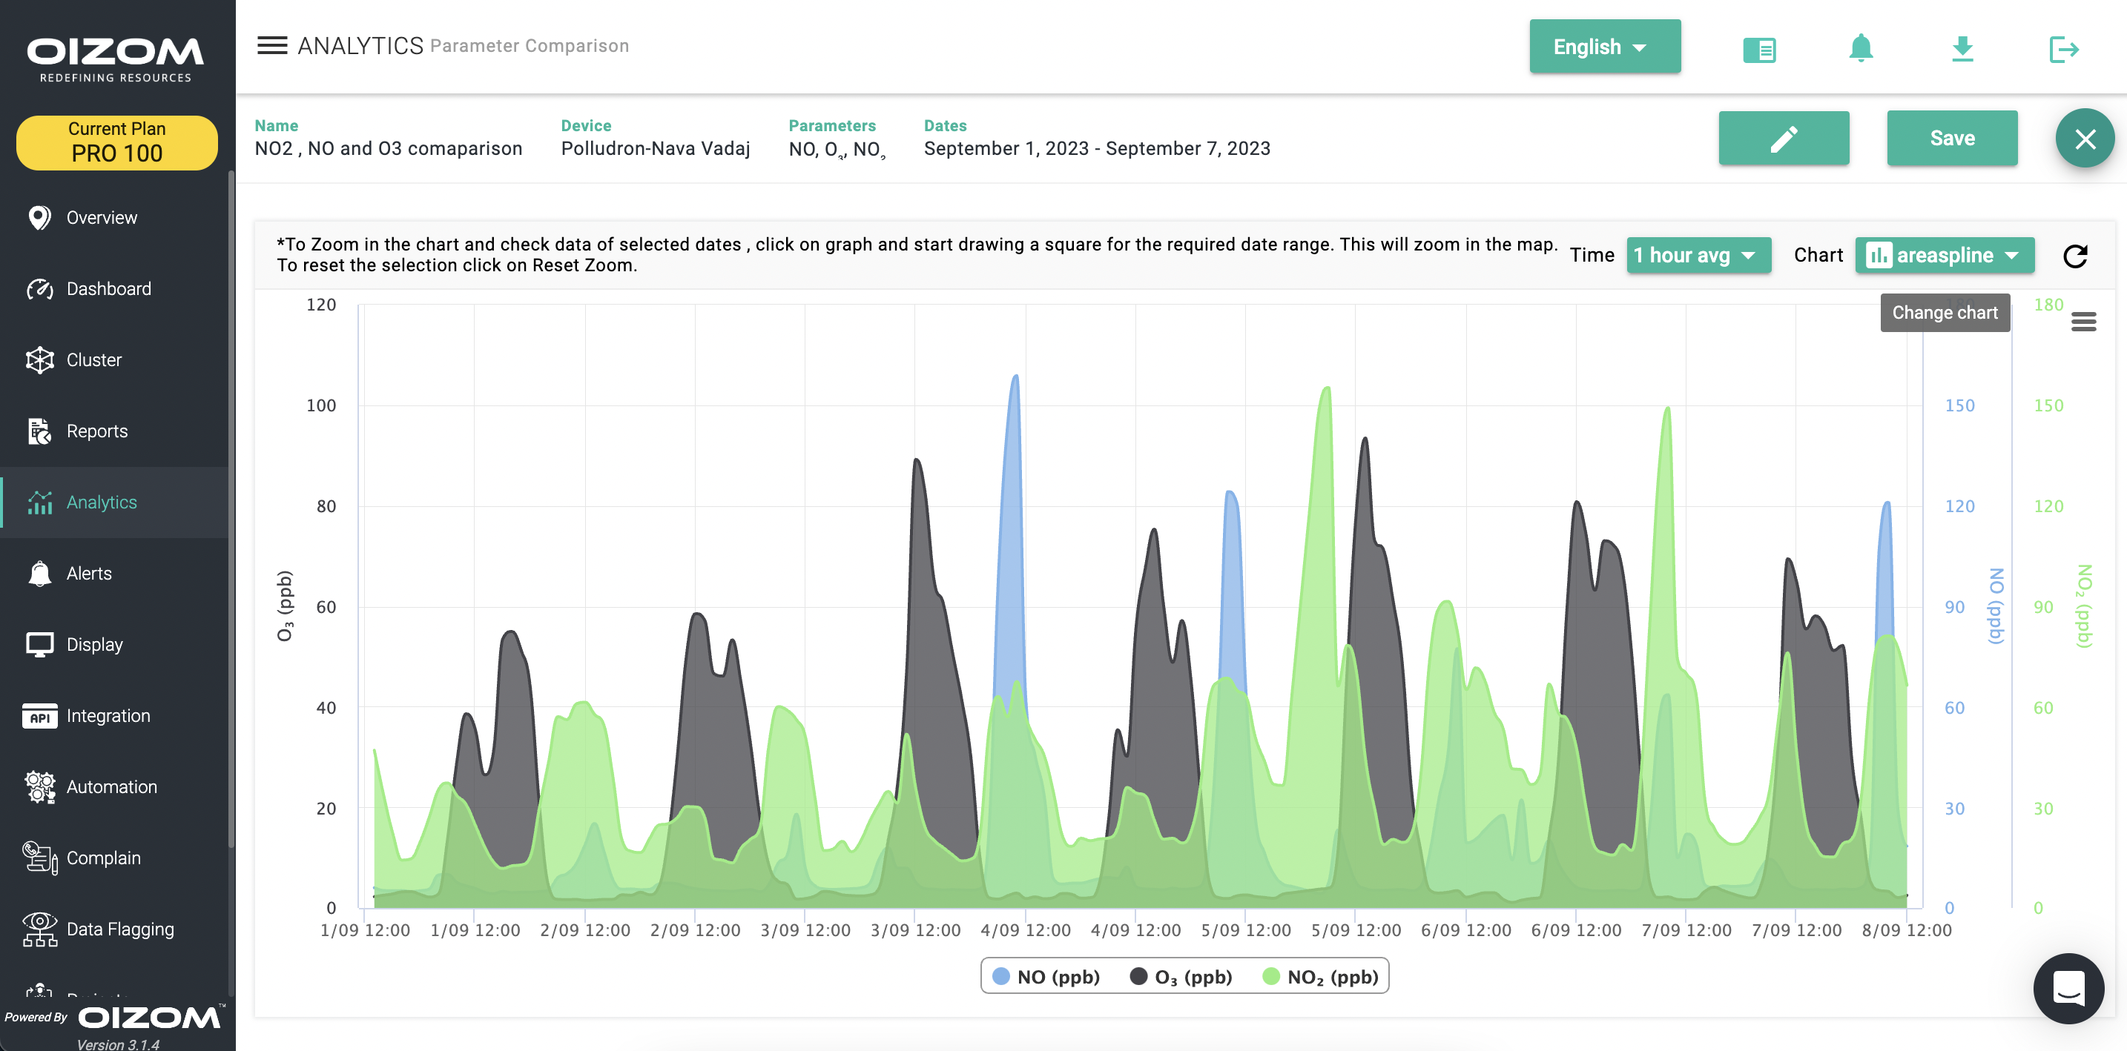
Task: Open the English language dropdown
Action: click(1604, 47)
